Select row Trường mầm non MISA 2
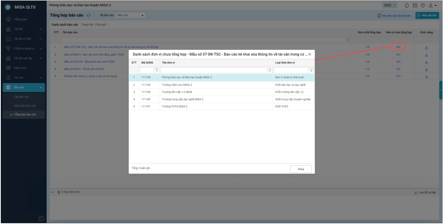 (222, 85)
